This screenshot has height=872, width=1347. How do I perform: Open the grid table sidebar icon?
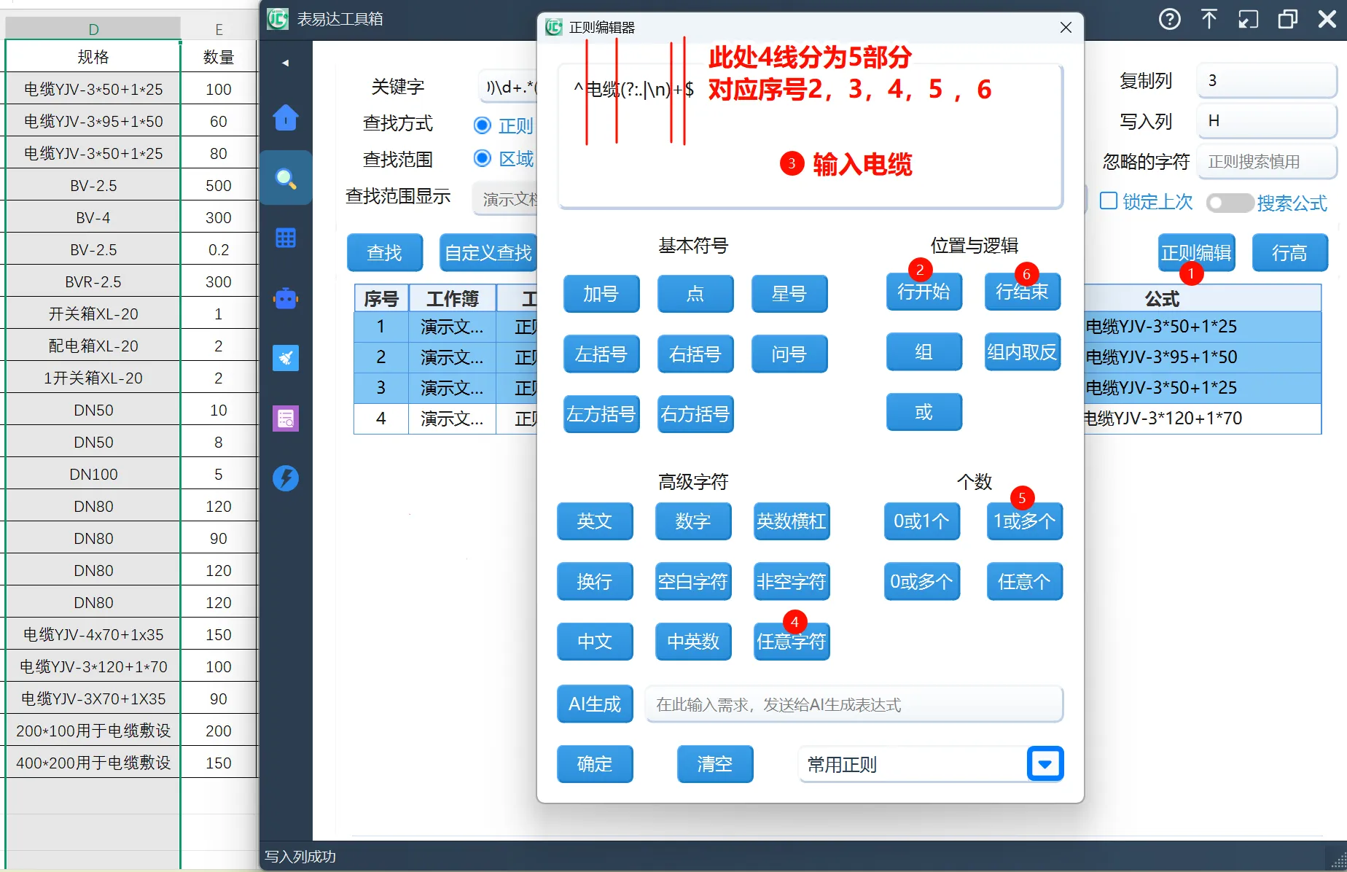(286, 238)
